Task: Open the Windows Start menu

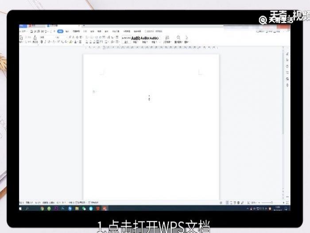Action: 20,209
